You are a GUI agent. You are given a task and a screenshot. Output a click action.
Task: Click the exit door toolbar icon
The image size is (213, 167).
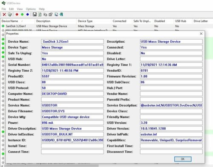point(61,15)
